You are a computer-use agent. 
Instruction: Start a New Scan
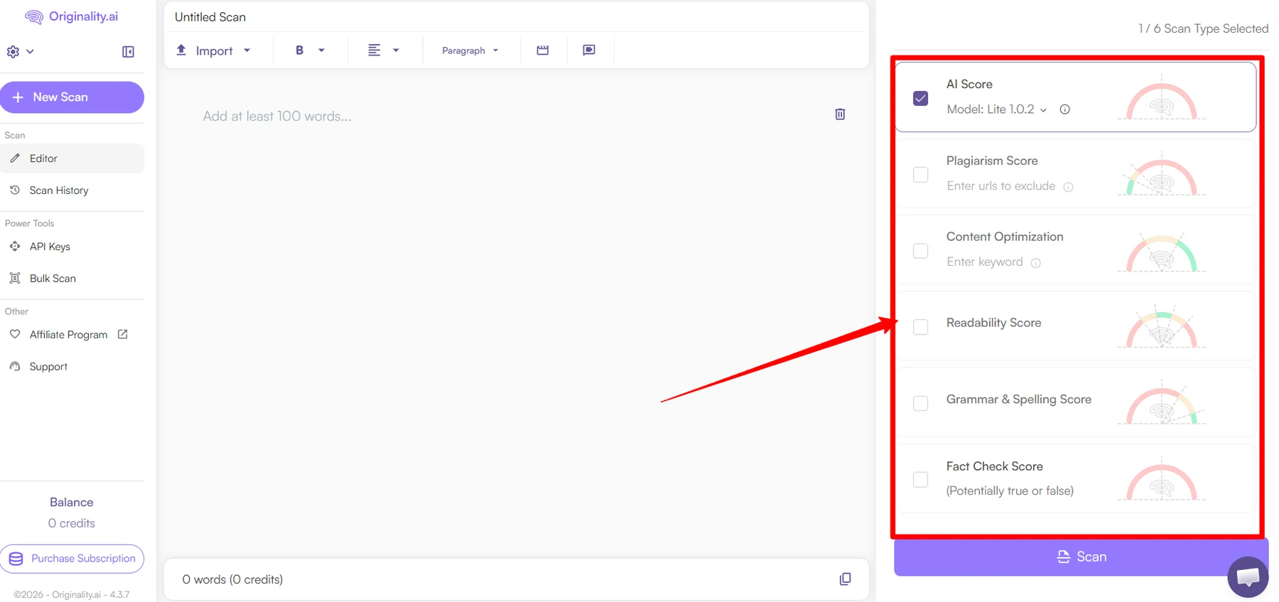tap(72, 97)
